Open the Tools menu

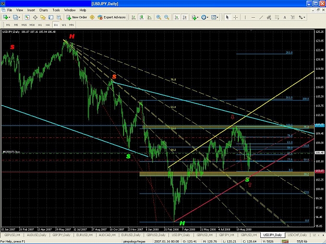[56, 10]
